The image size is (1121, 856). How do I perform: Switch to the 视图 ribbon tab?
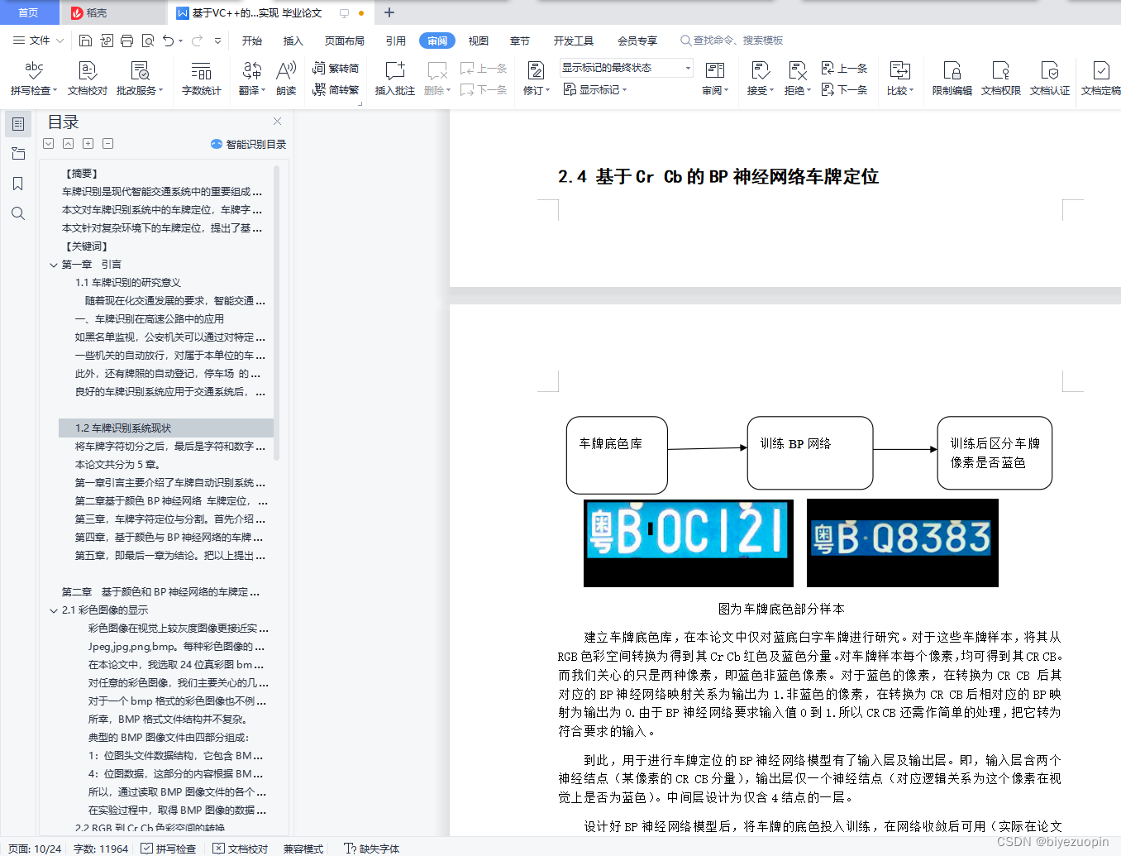[x=479, y=41]
